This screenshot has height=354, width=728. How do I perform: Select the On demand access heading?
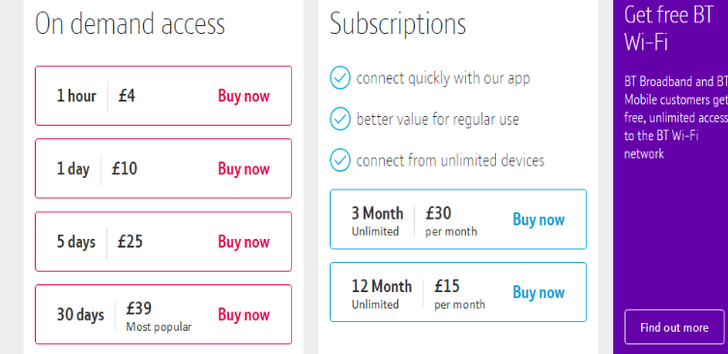(x=130, y=23)
